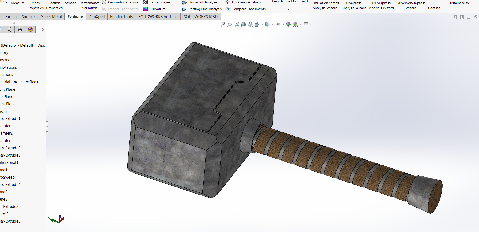Switch to the Sketch tab

click(11, 16)
